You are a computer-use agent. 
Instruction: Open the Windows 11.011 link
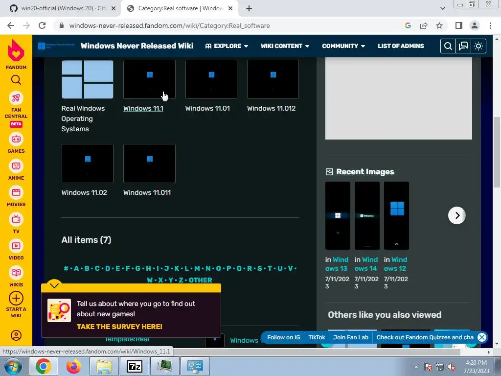tap(147, 192)
